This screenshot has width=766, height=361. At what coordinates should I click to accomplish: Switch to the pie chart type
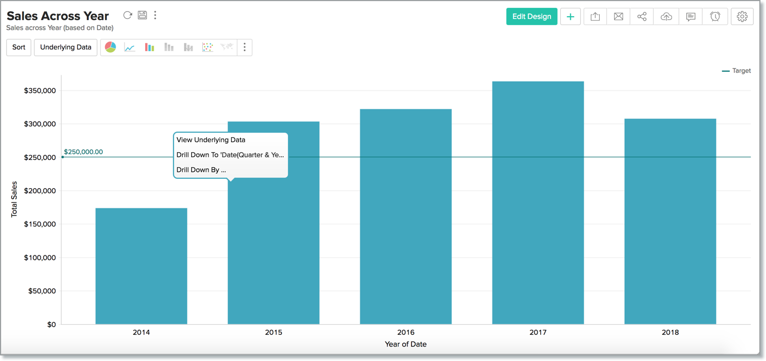tap(111, 47)
